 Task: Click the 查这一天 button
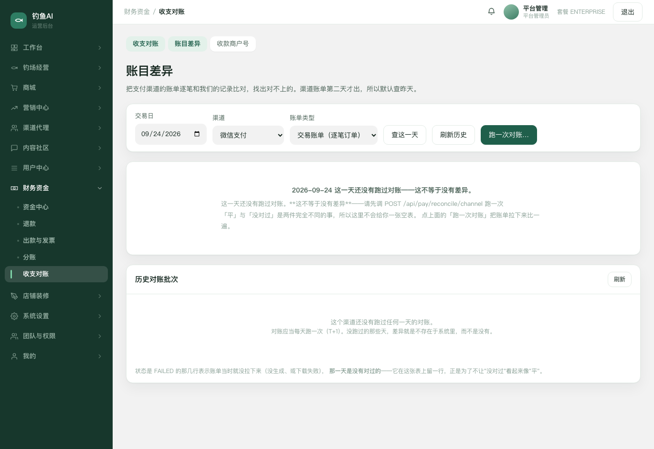pos(405,135)
